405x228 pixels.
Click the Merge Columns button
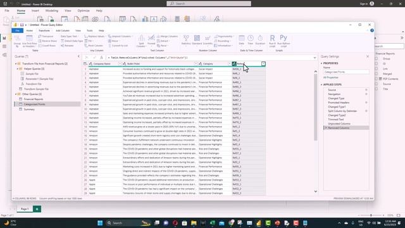[167, 37]
